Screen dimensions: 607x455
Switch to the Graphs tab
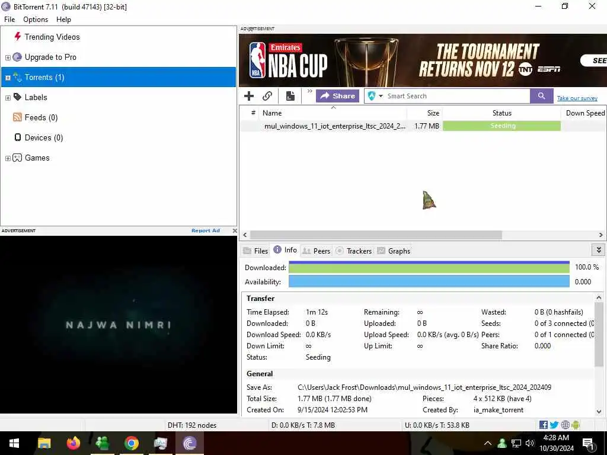tap(394, 251)
